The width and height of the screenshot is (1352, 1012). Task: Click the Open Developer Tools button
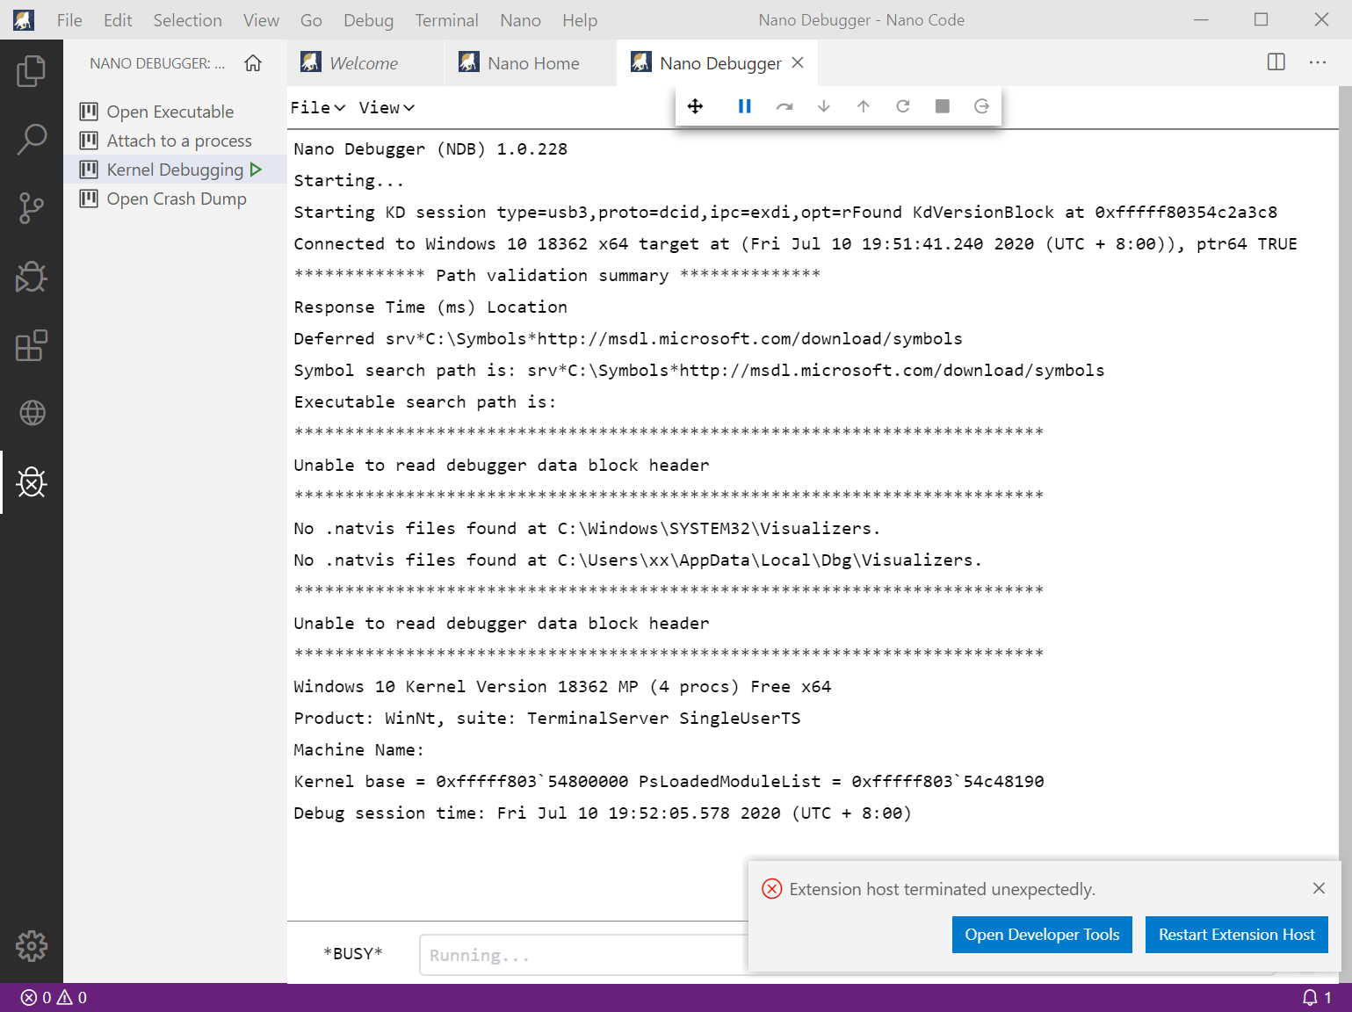tap(1042, 935)
